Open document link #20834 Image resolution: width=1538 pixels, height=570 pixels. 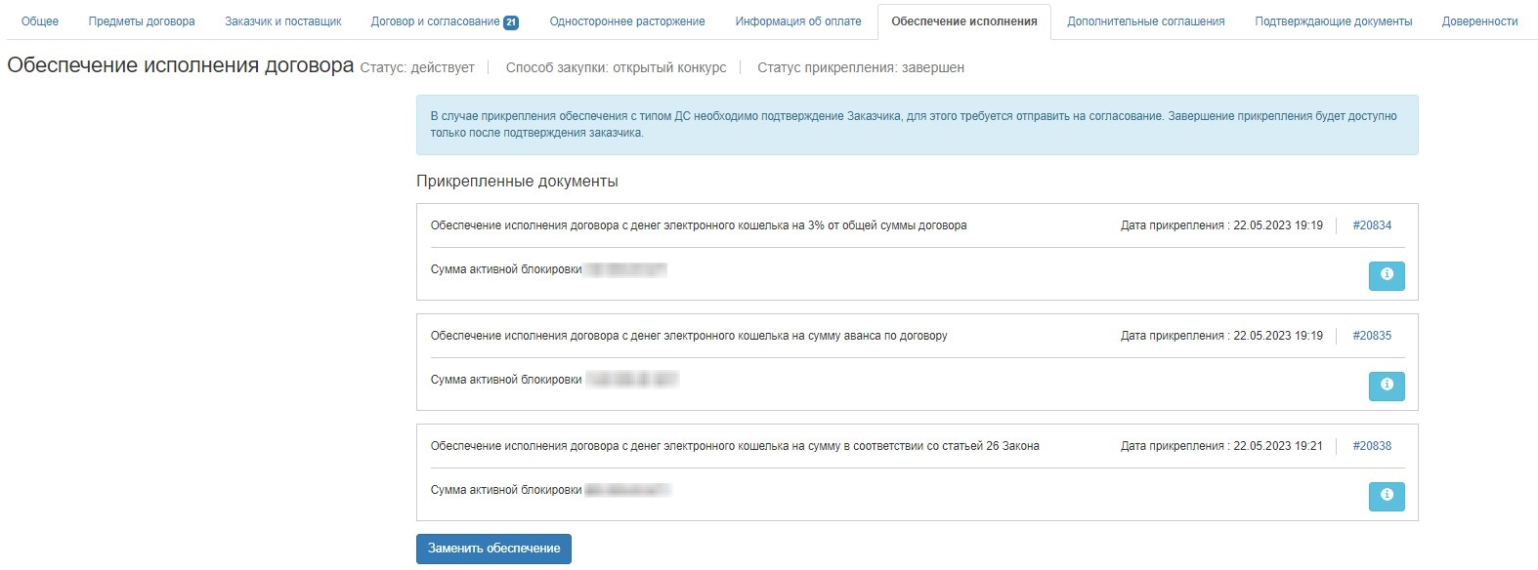[x=1372, y=225]
